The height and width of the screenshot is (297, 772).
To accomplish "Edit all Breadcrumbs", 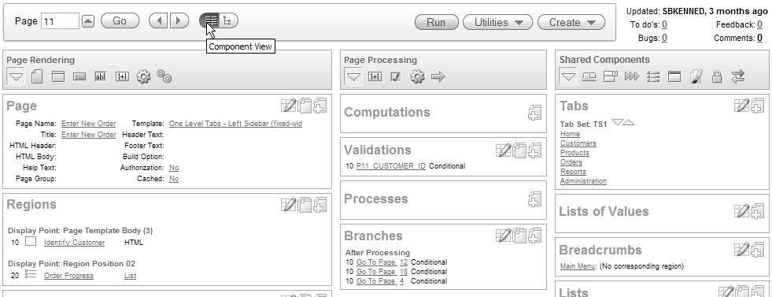I will [741, 250].
